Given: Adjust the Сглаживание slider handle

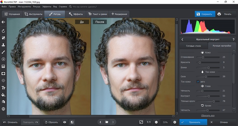Looking at the screenshot, I should 203,57.
